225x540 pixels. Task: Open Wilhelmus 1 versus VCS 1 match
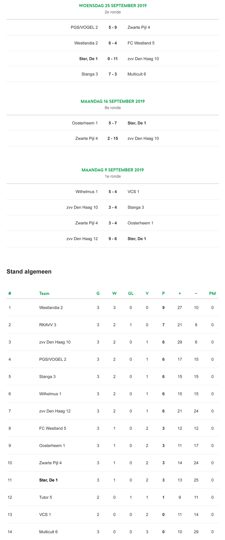tap(113, 192)
